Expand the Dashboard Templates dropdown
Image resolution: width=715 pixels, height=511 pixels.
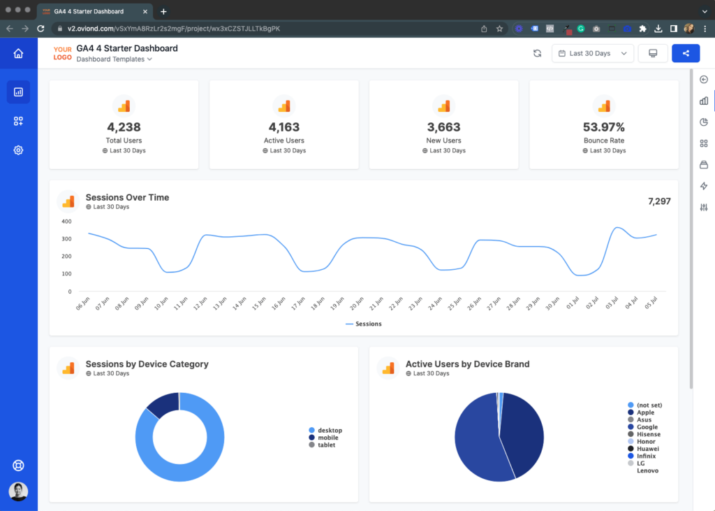click(x=114, y=59)
